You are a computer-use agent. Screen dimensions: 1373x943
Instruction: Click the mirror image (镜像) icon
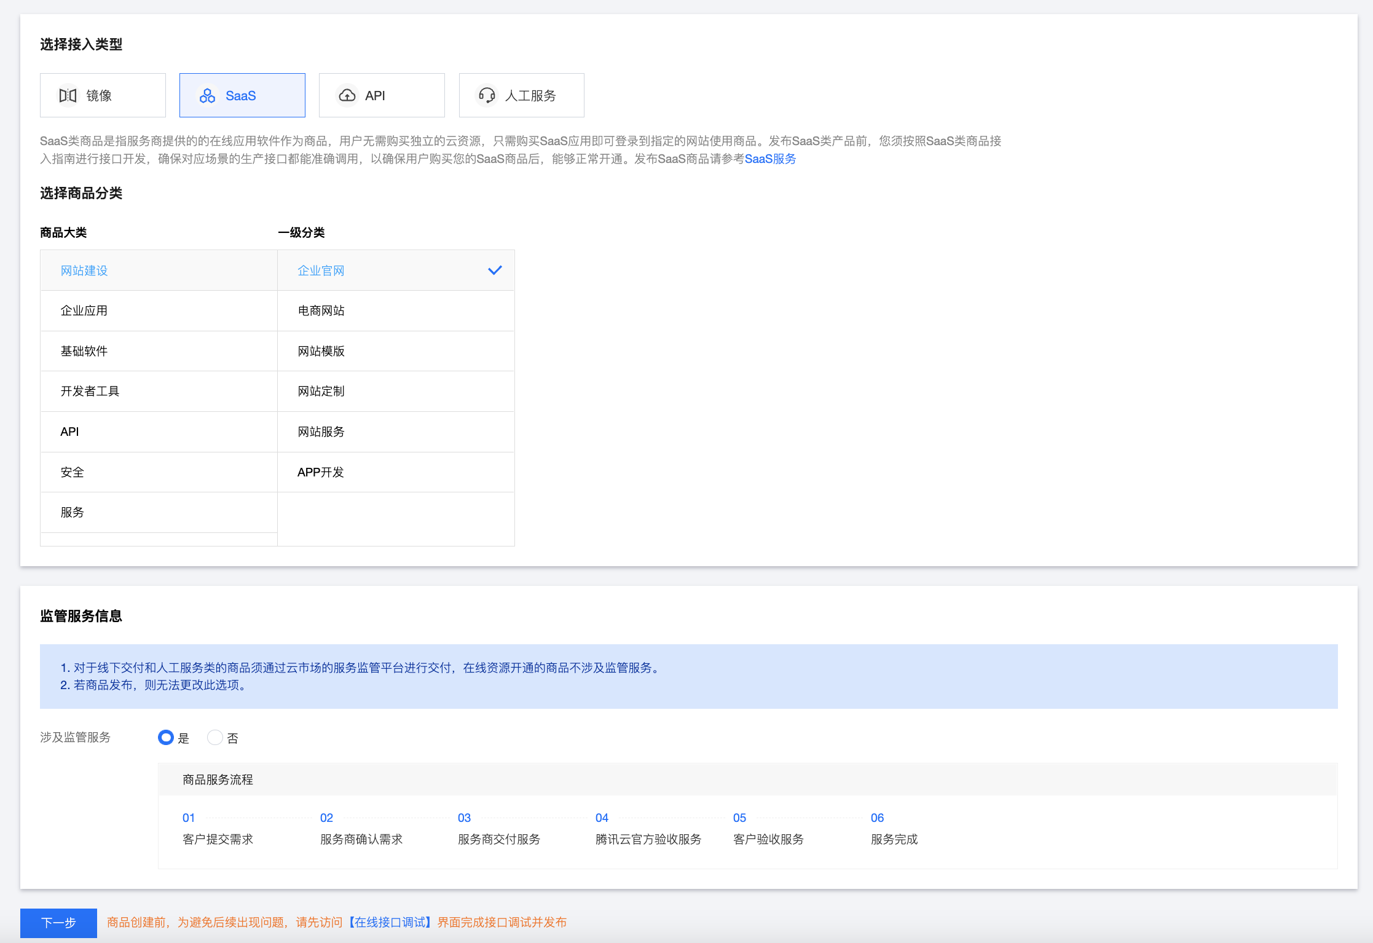[68, 96]
